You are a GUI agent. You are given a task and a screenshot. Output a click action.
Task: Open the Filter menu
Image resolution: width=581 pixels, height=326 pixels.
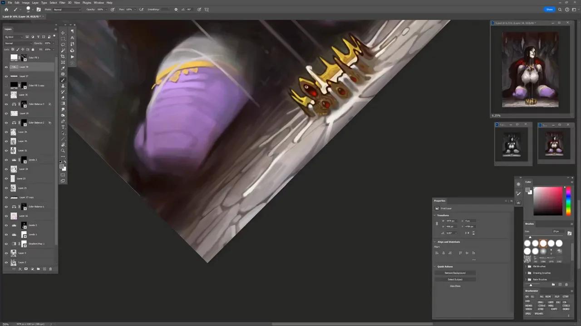click(x=62, y=3)
